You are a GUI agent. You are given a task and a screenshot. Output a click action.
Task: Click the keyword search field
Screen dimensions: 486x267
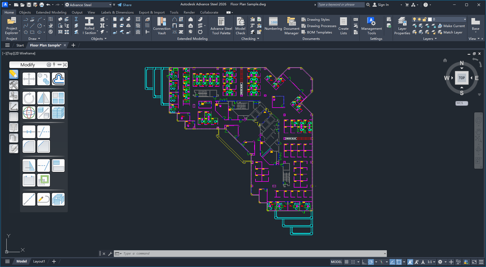coord(341,5)
